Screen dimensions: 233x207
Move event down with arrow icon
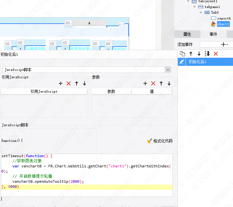pyautogui.click(x=199, y=54)
